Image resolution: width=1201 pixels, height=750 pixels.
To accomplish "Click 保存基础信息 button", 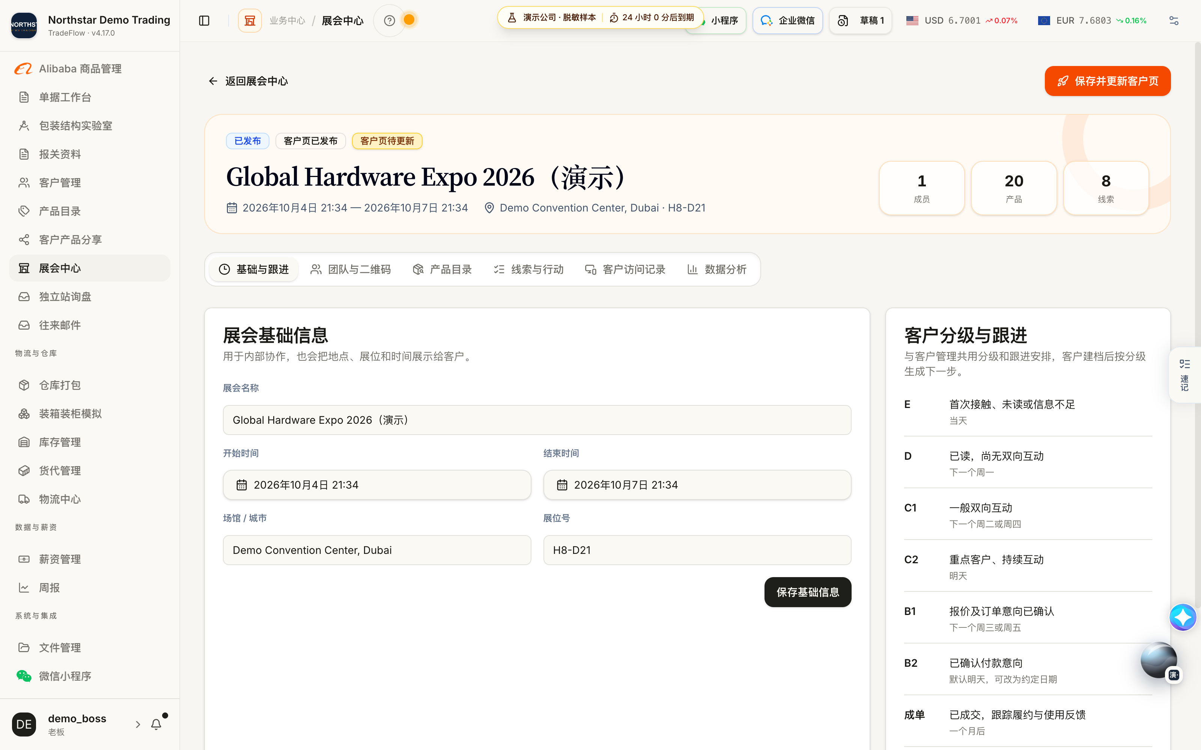I will click(807, 592).
